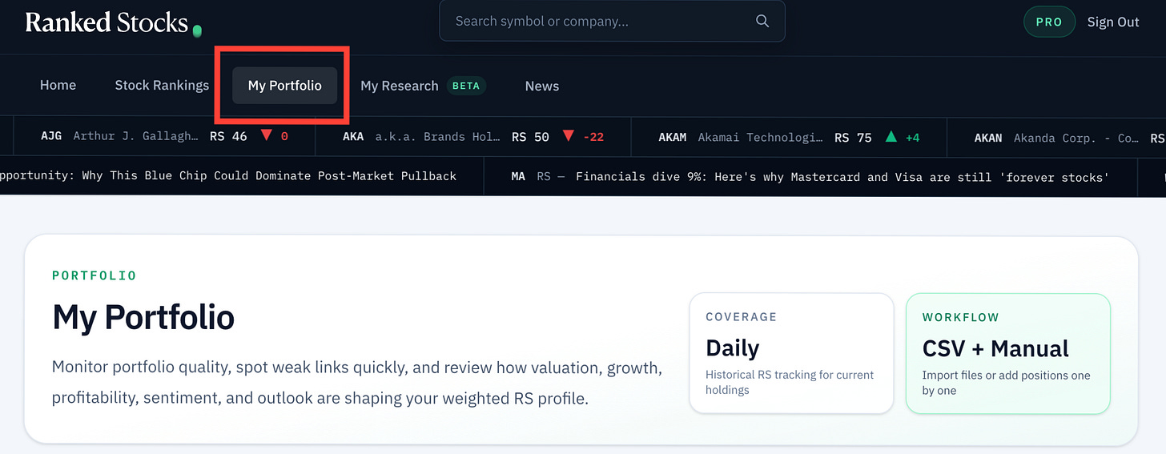Screen dimensions: 1166x454
Task: Click the search magnifier icon
Action: point(762,22)
